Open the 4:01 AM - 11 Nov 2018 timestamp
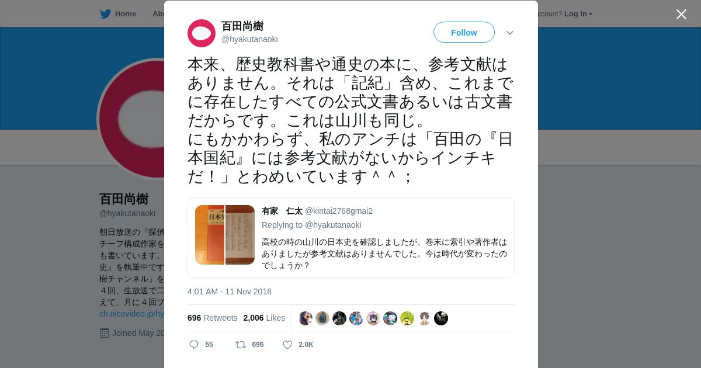This screenshot has width=701, height=368. coord(230,291)
